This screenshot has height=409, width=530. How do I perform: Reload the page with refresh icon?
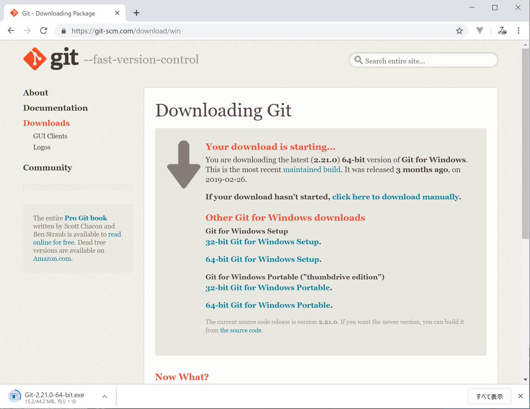click(x=43, y=31)
